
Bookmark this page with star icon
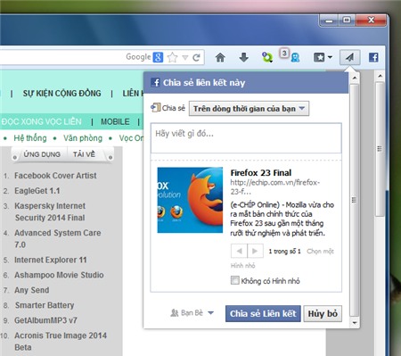(x=172, y=57)
